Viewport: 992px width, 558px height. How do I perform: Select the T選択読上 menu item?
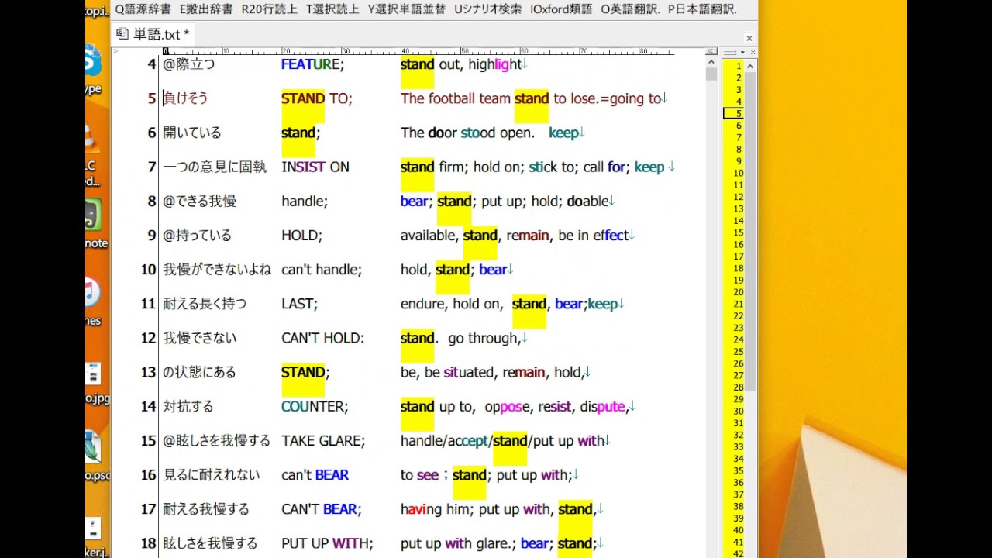(x=332, y=9)
